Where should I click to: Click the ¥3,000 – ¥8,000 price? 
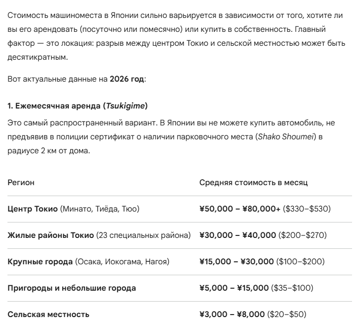pyautogui.click(x=232, y=314)
